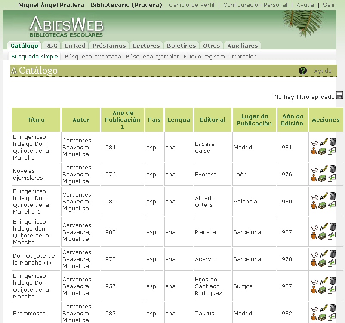Viewport: 345px width, 323px height.
Task: Select Búsqueda simple subtab
Action: [34, 56]
